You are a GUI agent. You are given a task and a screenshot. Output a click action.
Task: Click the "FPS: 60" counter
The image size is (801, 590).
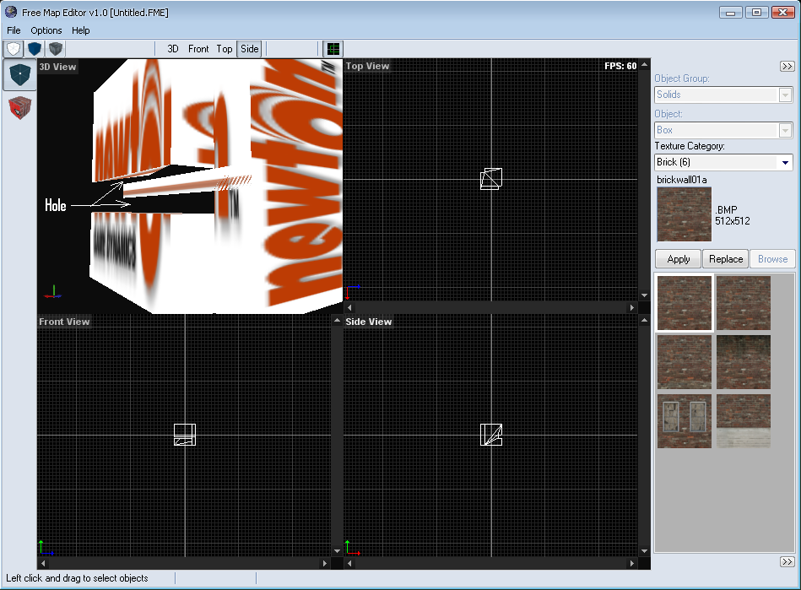pos(620,66)
